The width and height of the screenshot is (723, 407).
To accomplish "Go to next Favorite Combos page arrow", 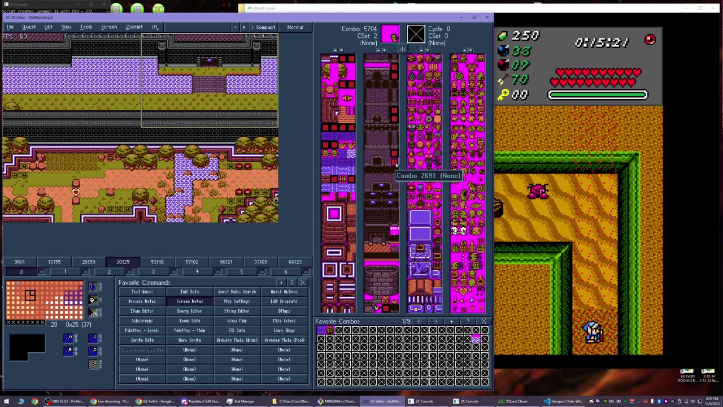I will [435, 322].
